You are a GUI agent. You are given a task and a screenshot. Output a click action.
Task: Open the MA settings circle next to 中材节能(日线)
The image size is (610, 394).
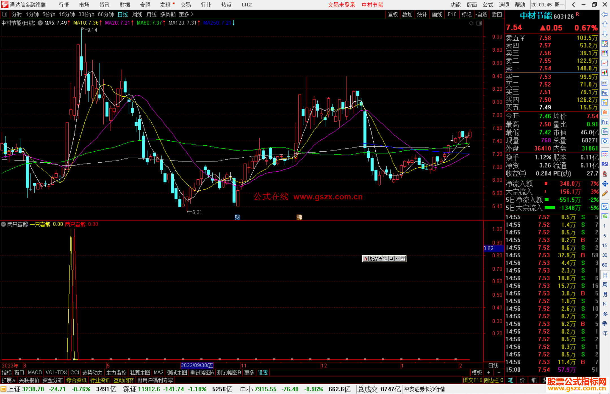40,23
